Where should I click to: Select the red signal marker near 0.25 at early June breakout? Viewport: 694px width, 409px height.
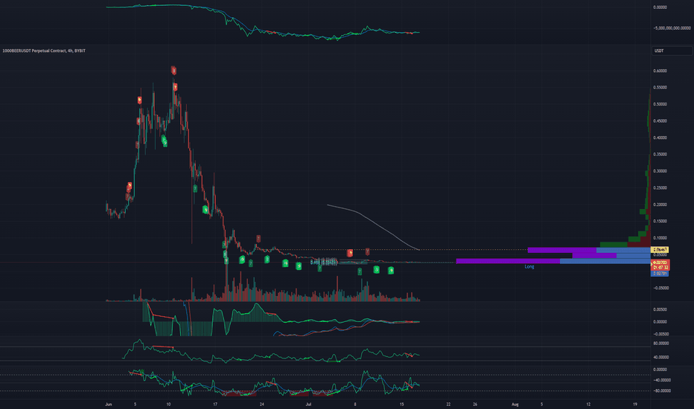point(130,186)
